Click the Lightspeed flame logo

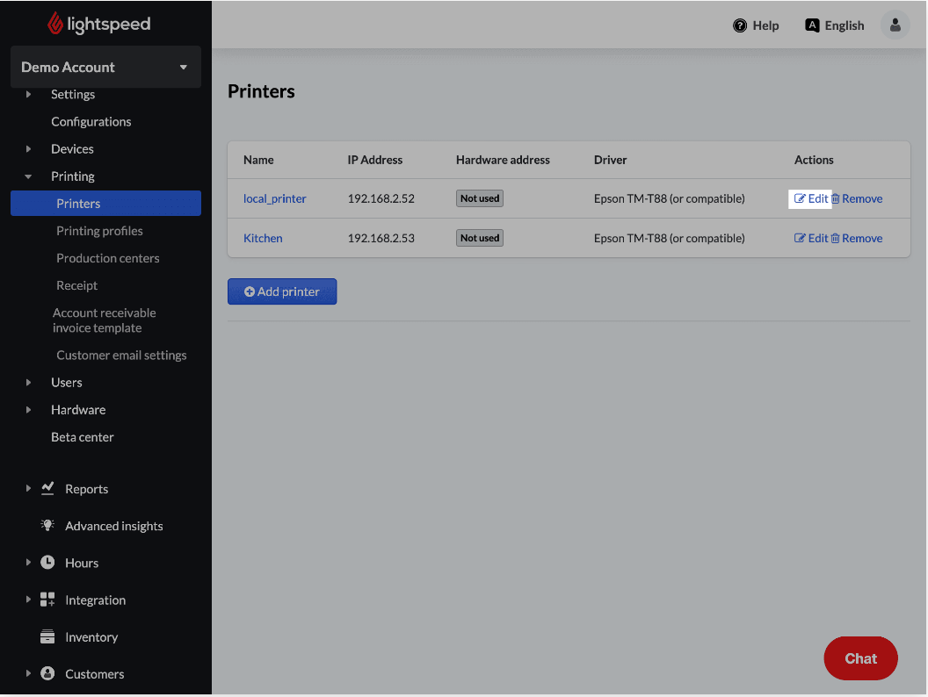55,24
